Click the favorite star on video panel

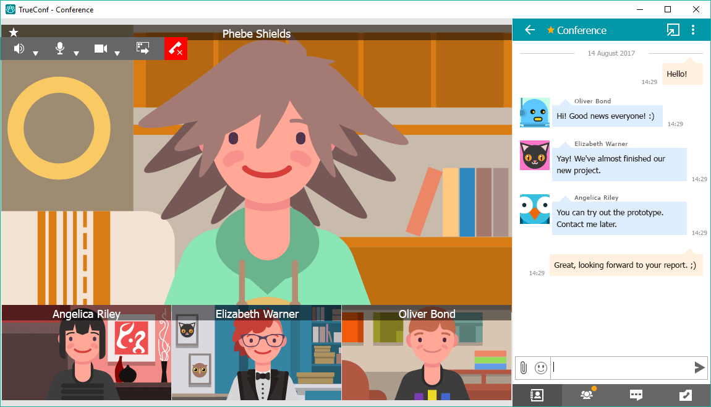click(14, 32)
